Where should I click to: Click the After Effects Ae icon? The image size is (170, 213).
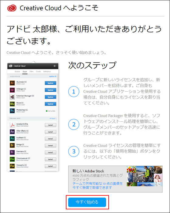12,132
